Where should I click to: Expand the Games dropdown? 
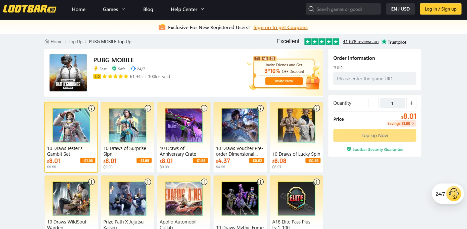pyautogui.click(x=114, y=9)
